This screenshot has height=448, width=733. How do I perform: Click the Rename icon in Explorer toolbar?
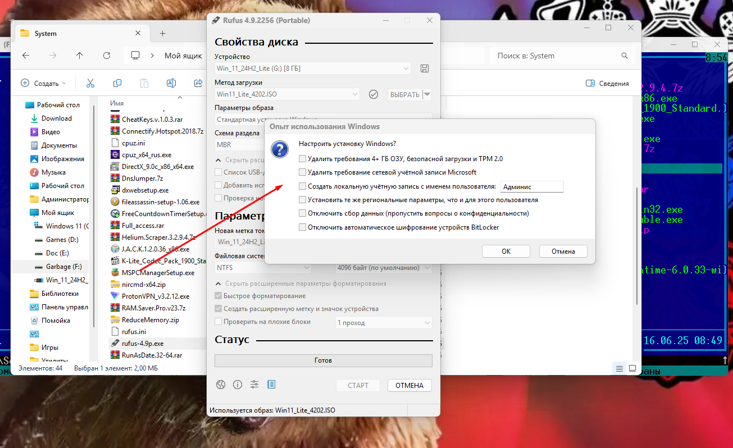[171, 83]
